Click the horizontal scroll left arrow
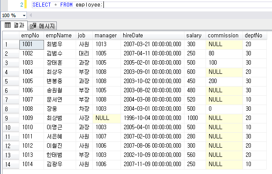 click(x=31, y=15)
